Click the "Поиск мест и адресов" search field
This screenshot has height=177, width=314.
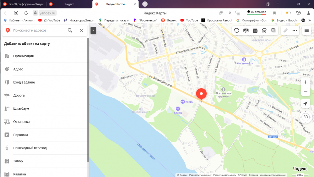click(x=39, y=30)
